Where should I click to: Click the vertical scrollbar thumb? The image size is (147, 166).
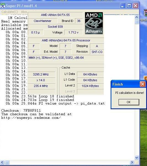pos(137,22)
